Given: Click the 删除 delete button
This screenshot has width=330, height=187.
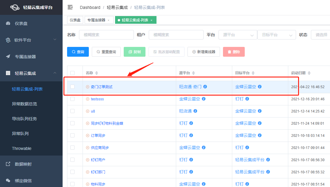Looking at the screenshot, I should 234,52.
